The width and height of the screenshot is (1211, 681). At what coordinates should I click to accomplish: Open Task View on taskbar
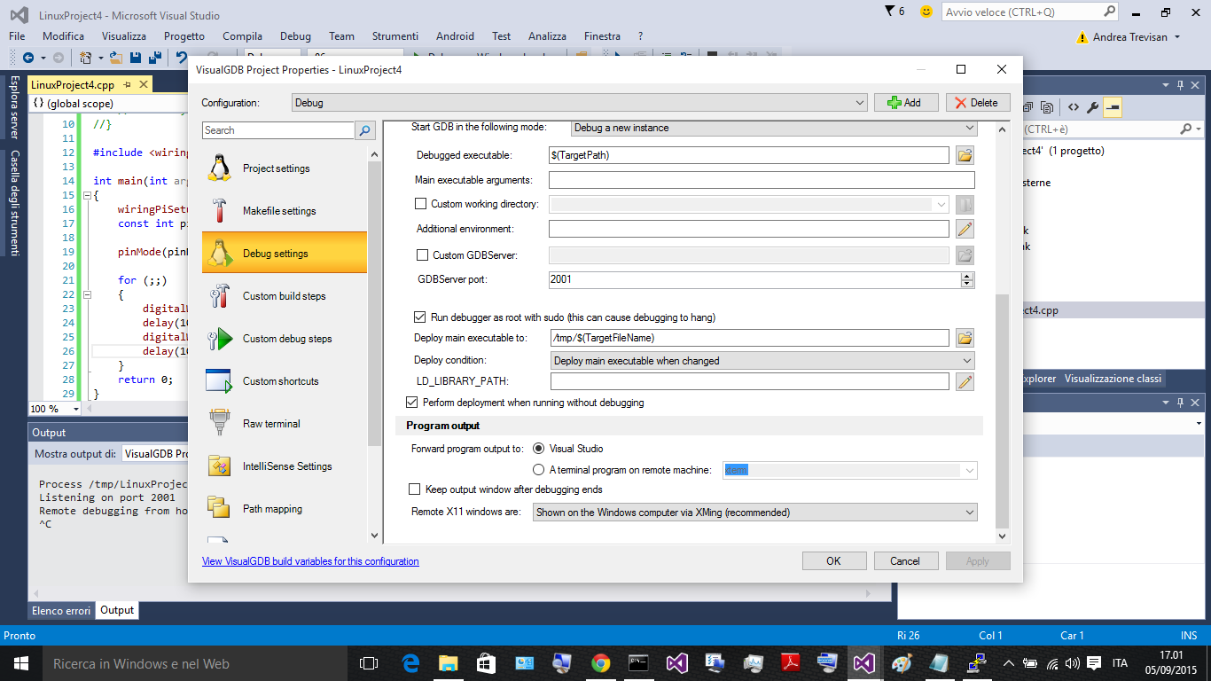368,663
